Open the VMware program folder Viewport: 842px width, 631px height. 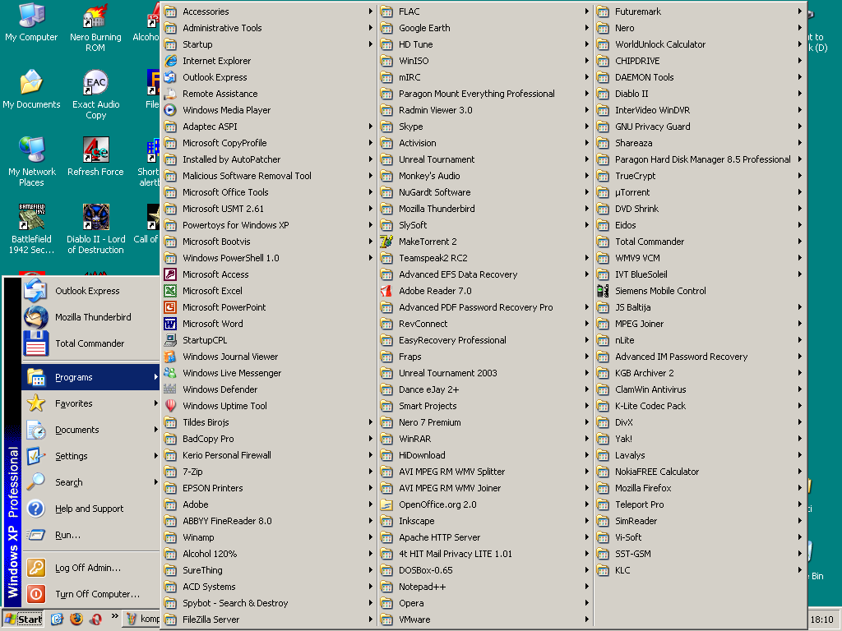(485, 619)
